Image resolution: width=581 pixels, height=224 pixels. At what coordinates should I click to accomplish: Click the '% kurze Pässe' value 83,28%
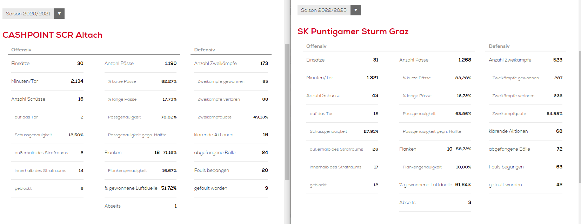pyautogui.click(x=463, y=78)
